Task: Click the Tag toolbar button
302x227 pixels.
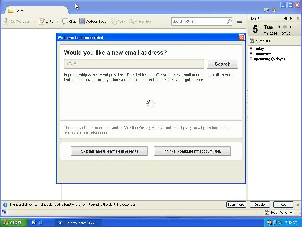Action: (118, 22)
